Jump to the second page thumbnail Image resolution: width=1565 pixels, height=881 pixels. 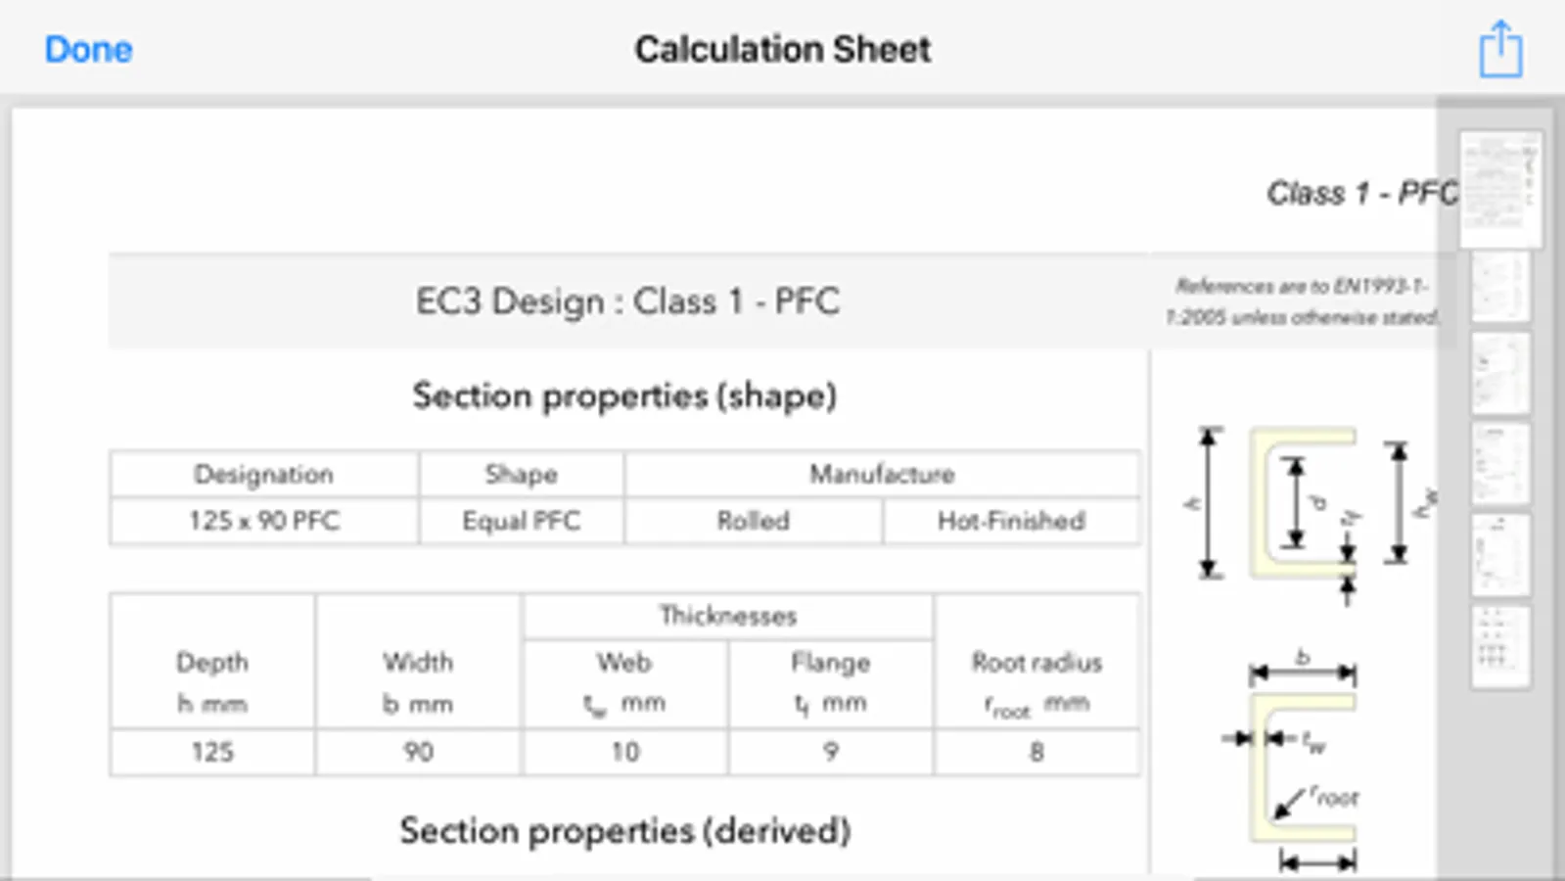click(x=1499, y=287)
